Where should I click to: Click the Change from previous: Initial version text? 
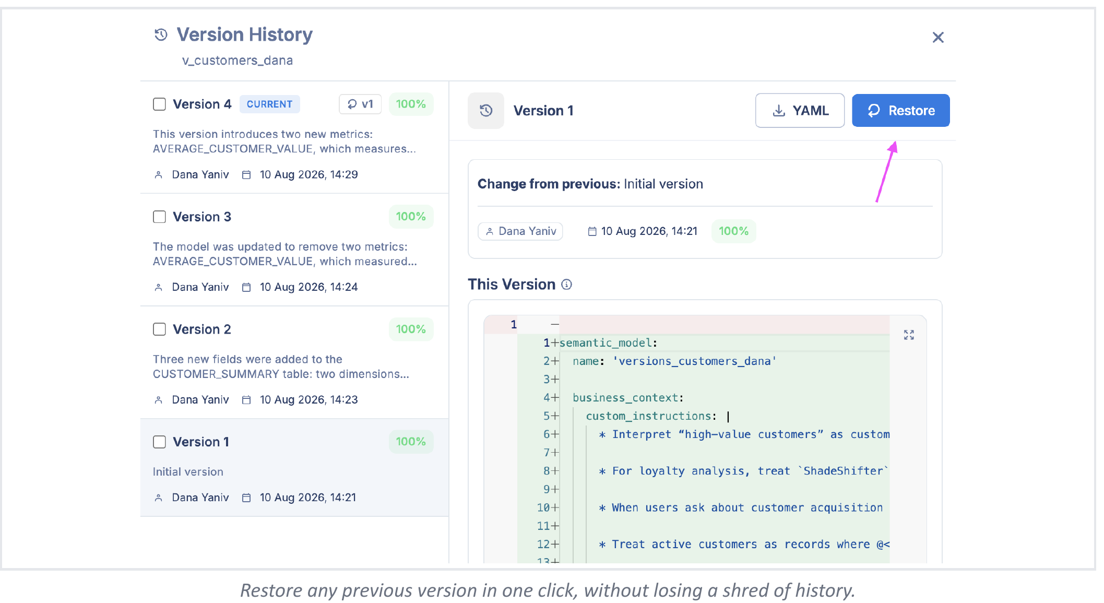[590, 184]
